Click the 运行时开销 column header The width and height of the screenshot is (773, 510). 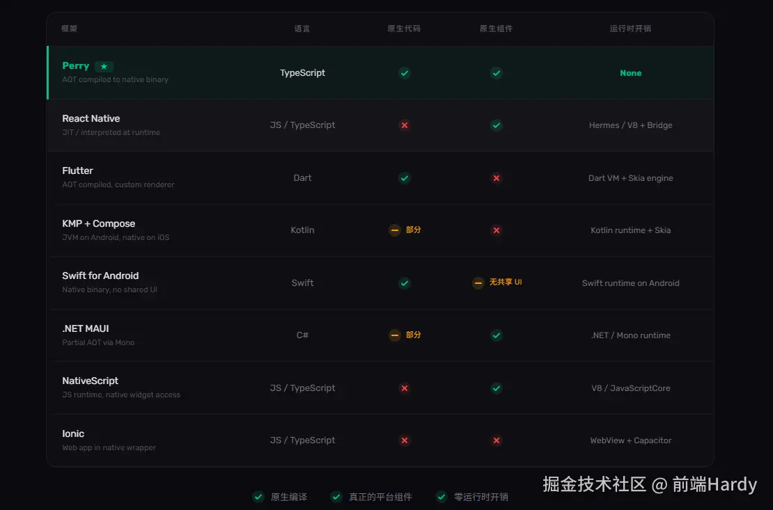pyautogui.click(x=630, y=29)
